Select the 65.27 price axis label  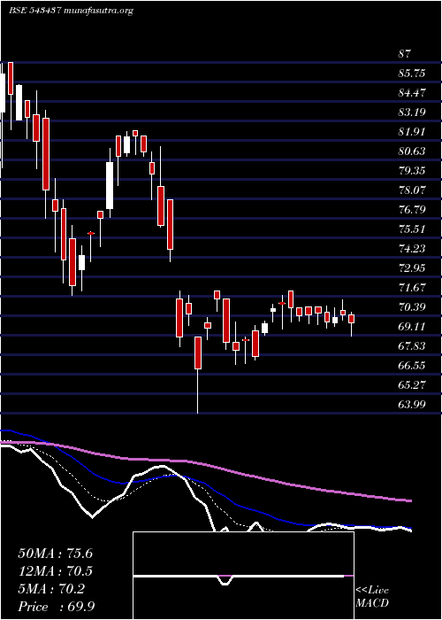coord(412,384)
